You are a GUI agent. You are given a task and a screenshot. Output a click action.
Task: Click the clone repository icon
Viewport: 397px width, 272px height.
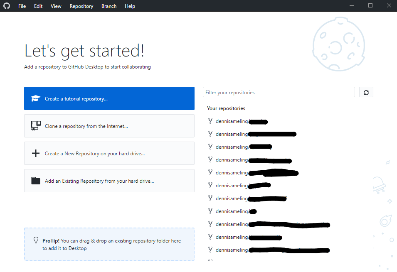[x=36, y=125]
